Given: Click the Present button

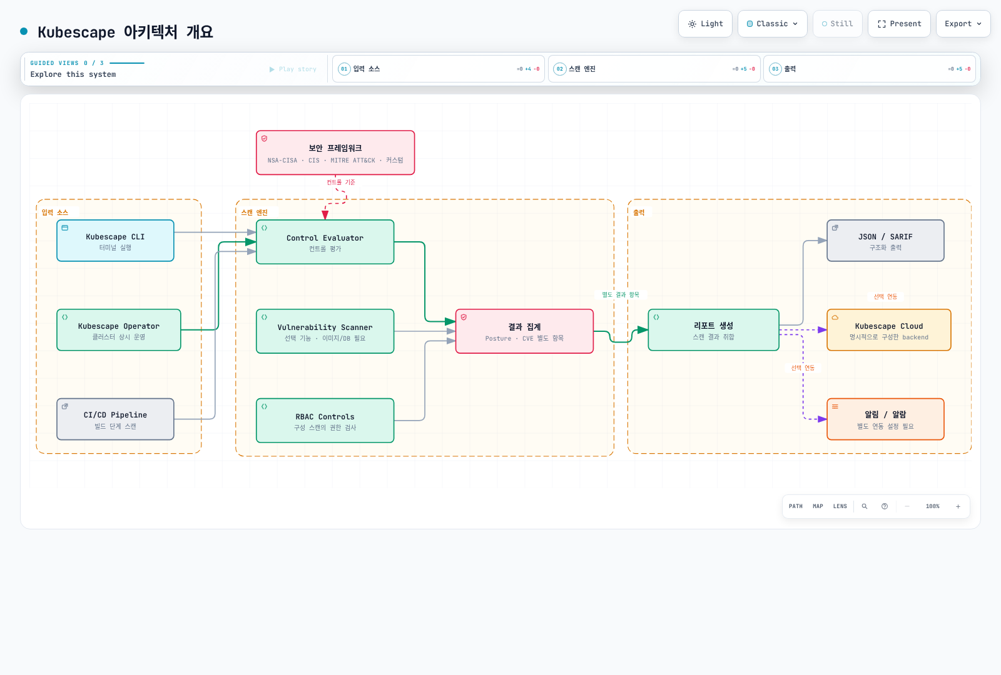Looking at the screenshot, I should click(x=899, y=24).
